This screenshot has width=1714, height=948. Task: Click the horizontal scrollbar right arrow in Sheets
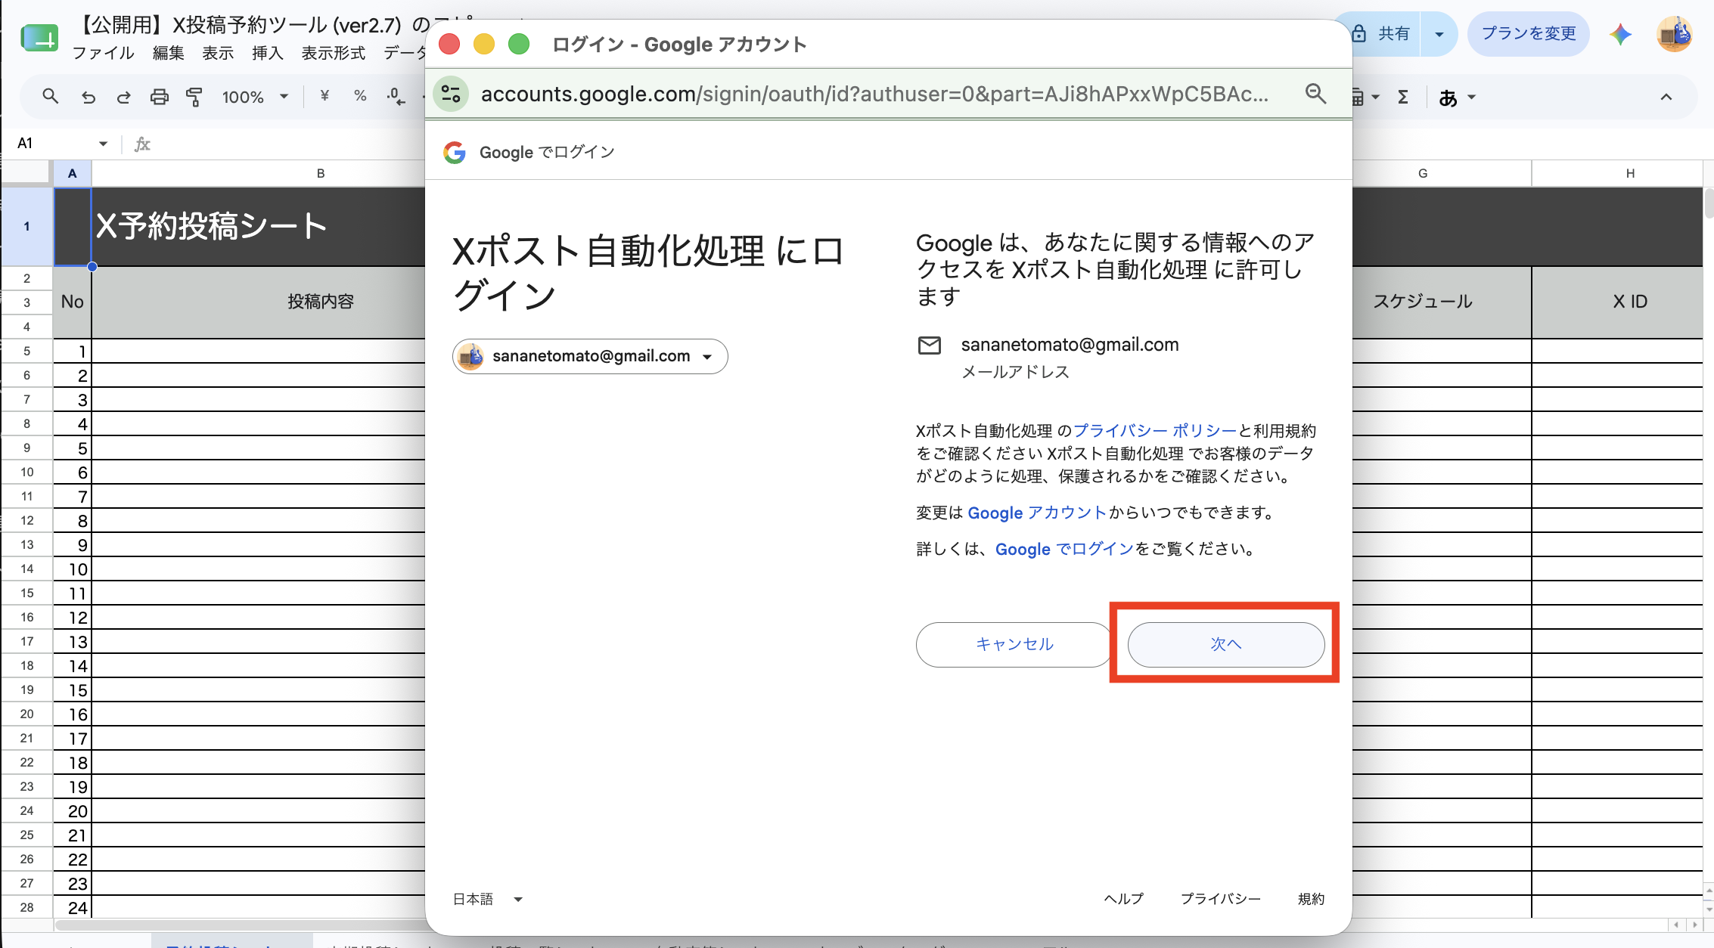1694,925
